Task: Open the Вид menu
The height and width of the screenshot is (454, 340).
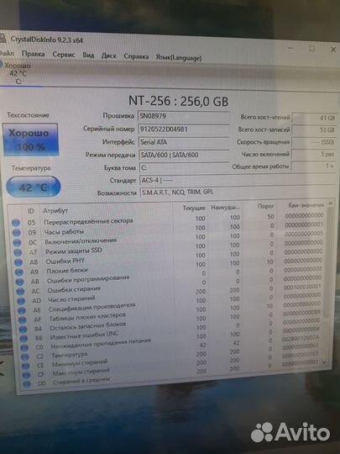Action: [88, 55]
